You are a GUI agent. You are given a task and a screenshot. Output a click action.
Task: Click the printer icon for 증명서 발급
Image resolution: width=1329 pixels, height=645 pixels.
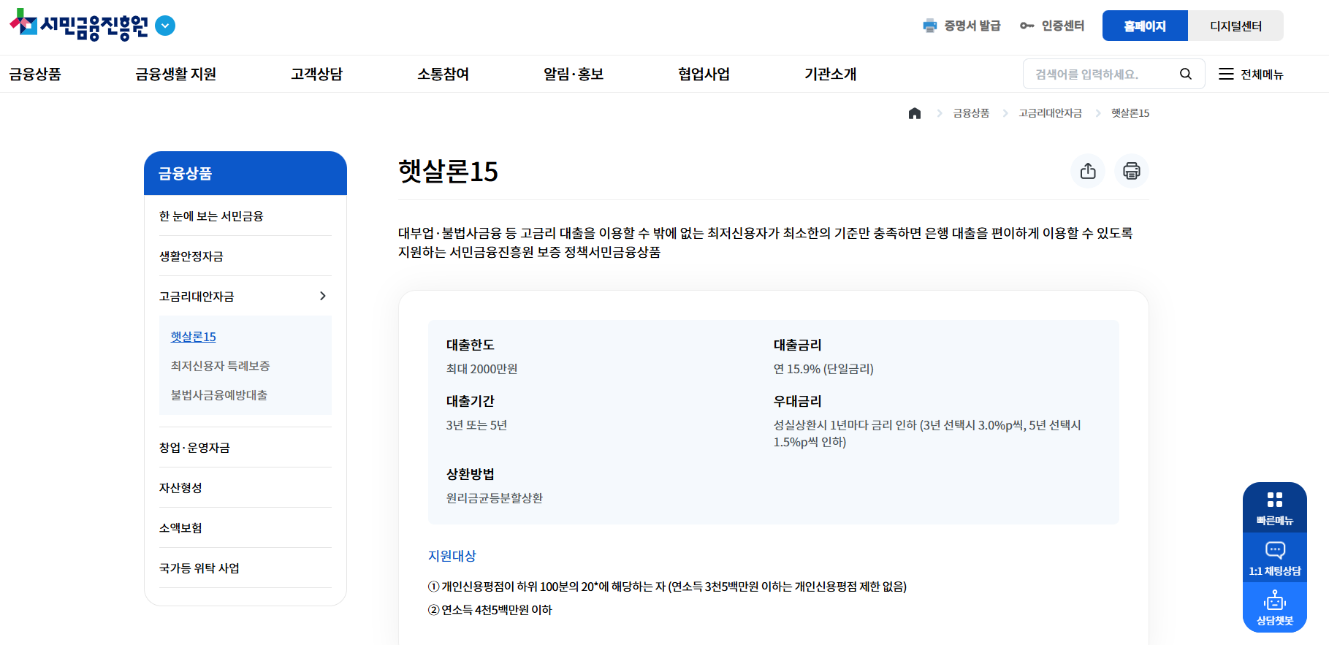929,26
